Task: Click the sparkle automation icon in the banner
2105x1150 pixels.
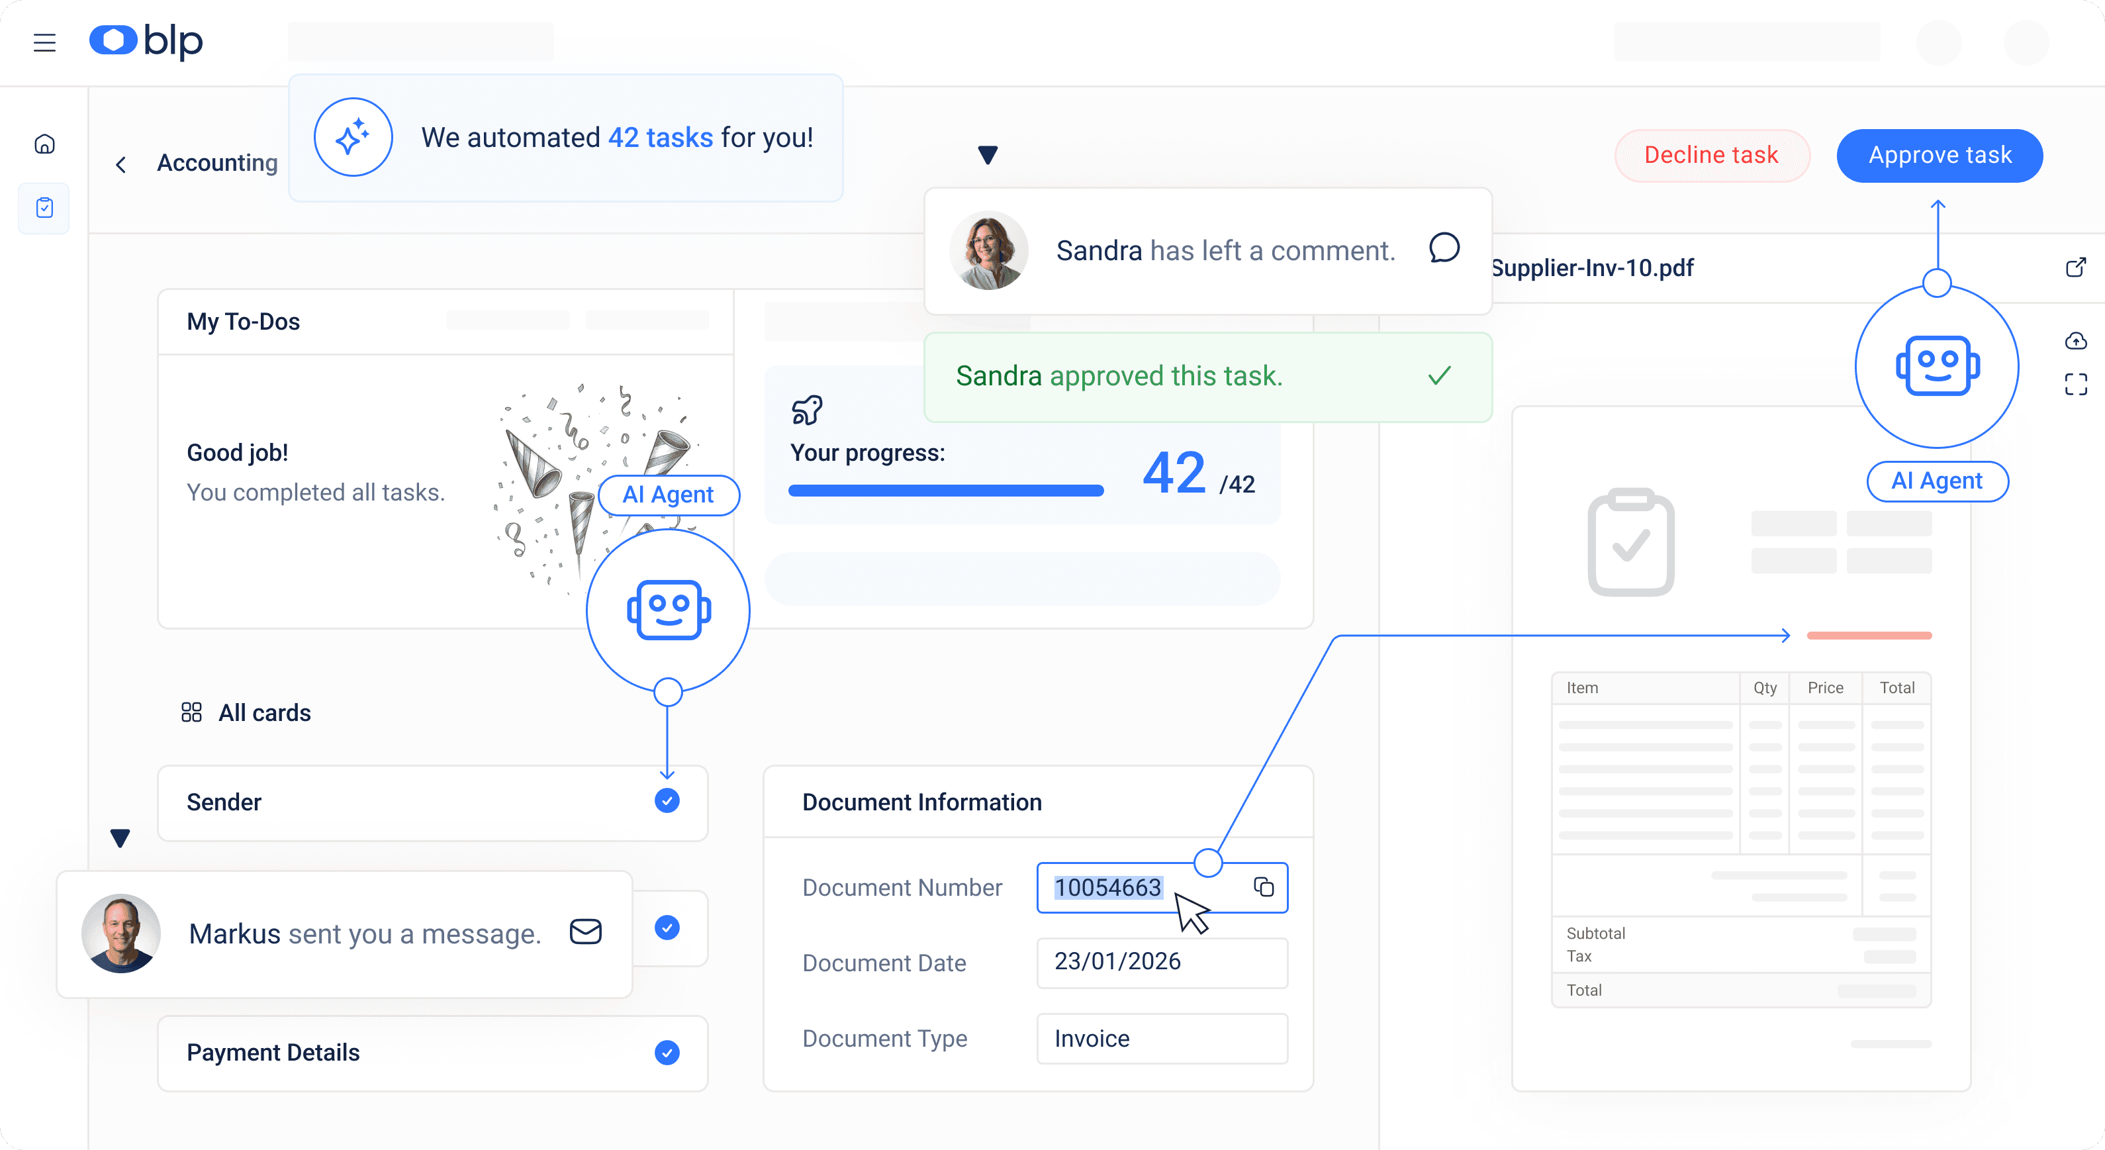Action: tap(353, 136)
